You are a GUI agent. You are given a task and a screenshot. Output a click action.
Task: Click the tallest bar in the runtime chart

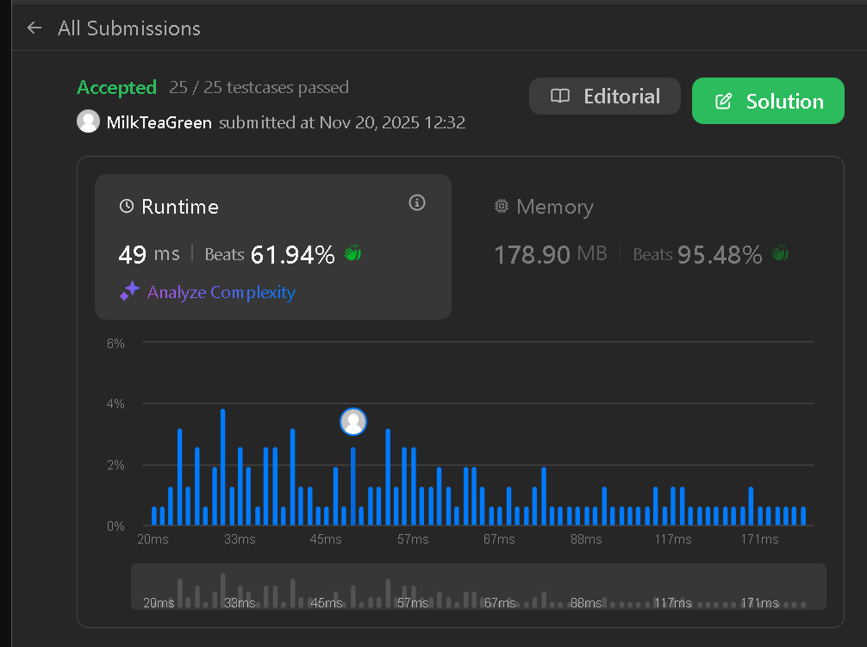[223, 467]
